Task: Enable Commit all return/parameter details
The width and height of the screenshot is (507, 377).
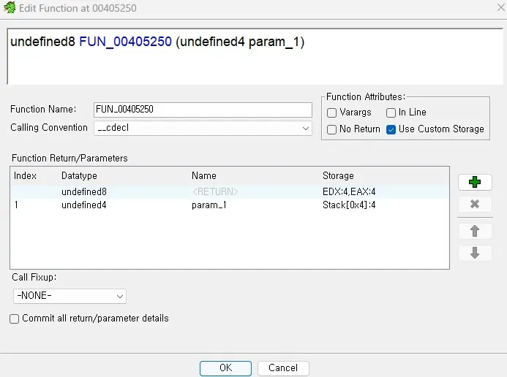Action: pyautogui.click(x=15, y=319)
